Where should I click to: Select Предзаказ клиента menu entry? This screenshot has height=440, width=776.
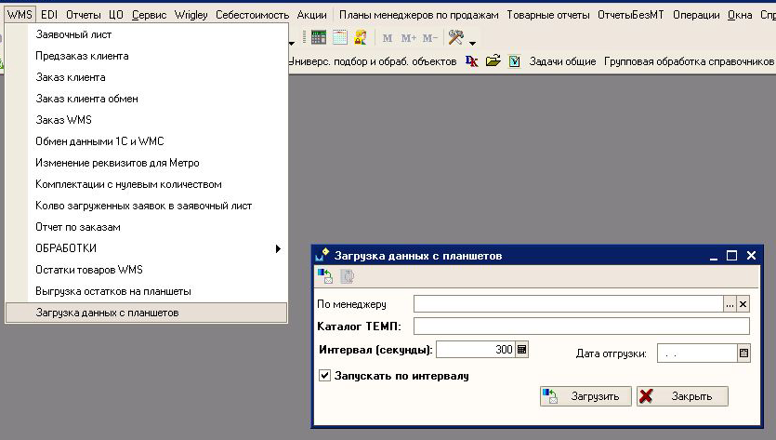[147, 56]
